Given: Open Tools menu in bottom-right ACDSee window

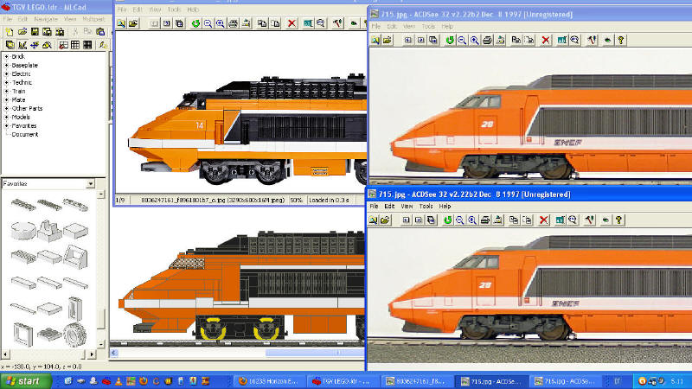Looking at the screenshot, I should [426, 206].
